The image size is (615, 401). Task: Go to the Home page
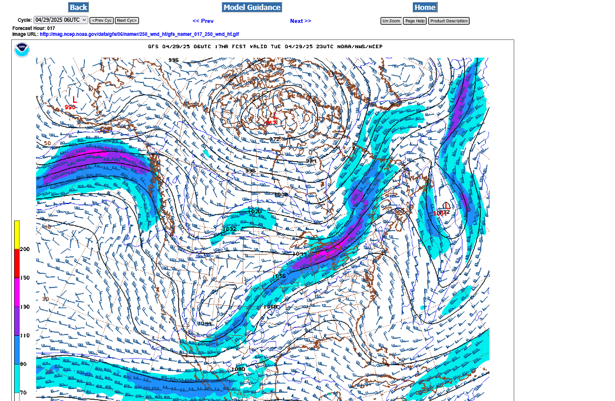[425, 7]
